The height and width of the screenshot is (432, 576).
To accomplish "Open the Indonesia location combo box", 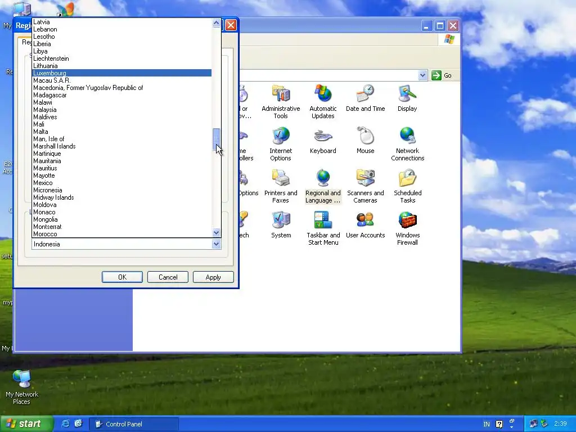I will pos(127,244).
